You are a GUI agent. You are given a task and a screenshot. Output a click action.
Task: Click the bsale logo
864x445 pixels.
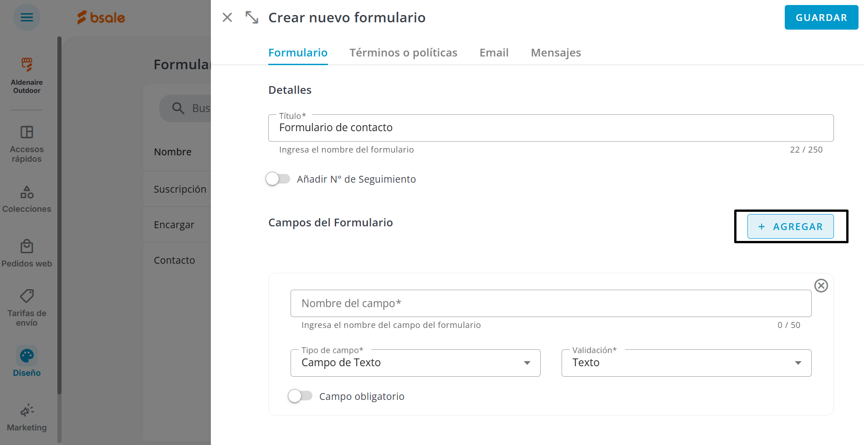pos(101,17)
